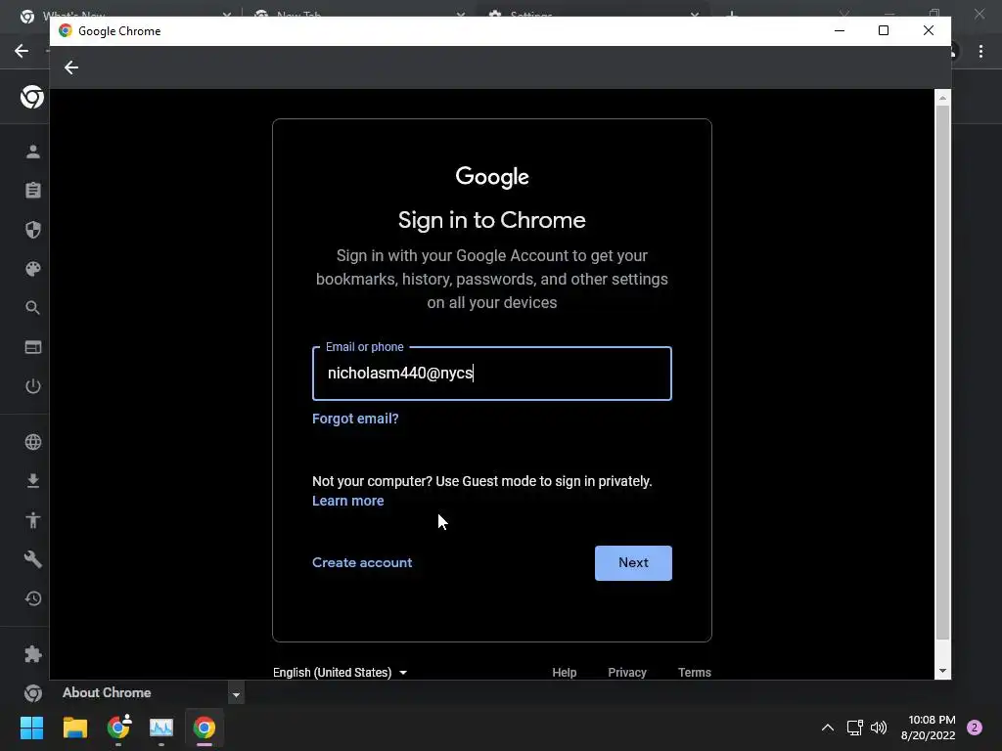The image size is (1002, 751).
Task: Click the Next button
Action: tap(633, 562)
